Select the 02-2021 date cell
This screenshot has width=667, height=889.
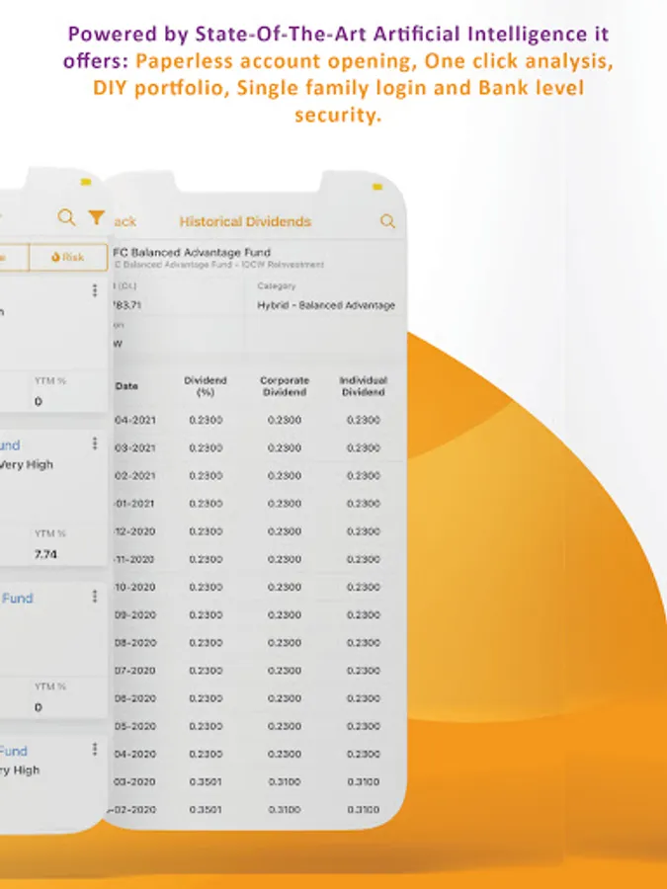pos(135,476)
